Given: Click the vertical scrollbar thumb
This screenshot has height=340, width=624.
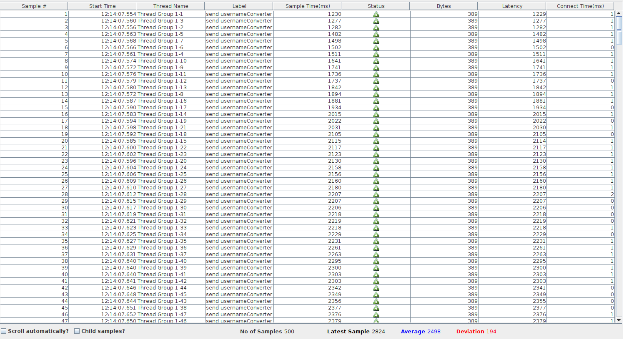Looking at the screenshot, I should (x=619, y=30).
